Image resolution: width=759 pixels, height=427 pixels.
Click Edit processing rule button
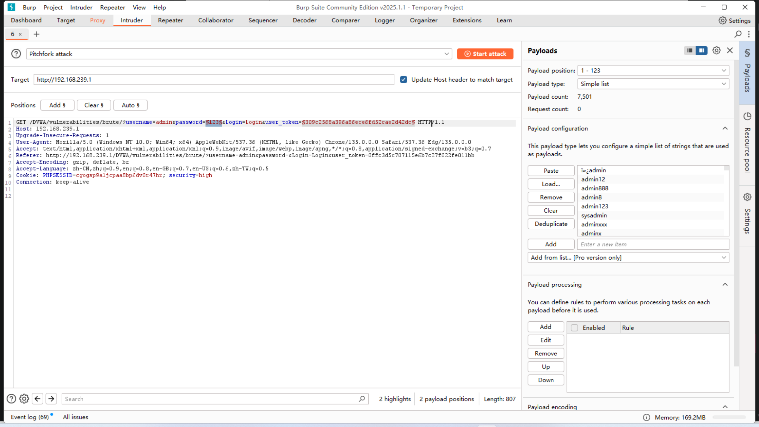tap(546, 340)
